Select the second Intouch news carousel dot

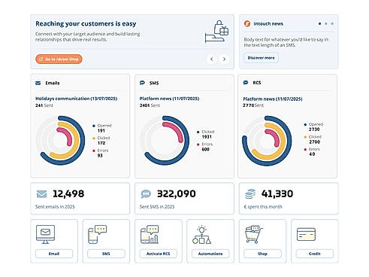click(326, 23)
